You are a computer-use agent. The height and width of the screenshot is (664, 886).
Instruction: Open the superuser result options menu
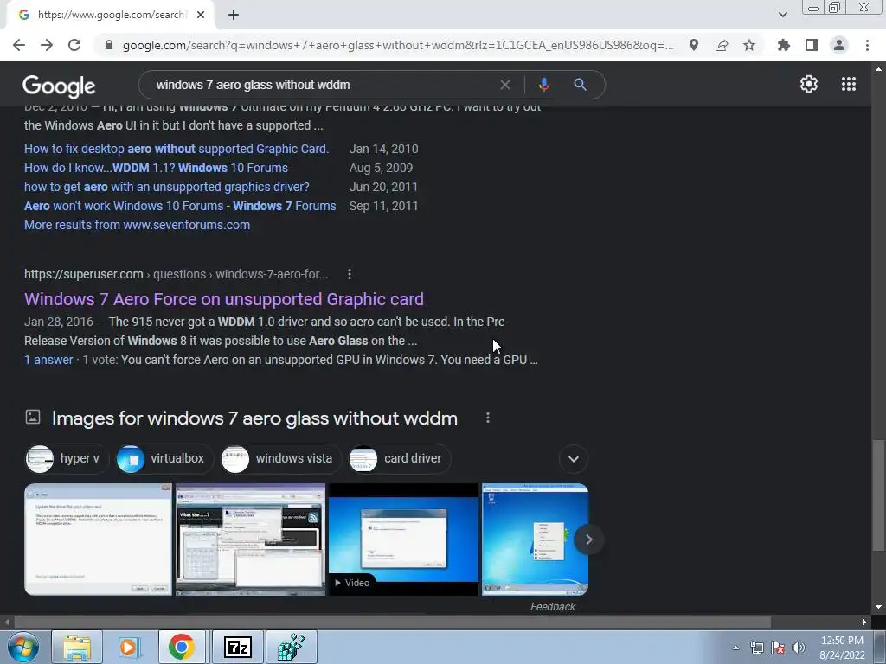(350, 274)
